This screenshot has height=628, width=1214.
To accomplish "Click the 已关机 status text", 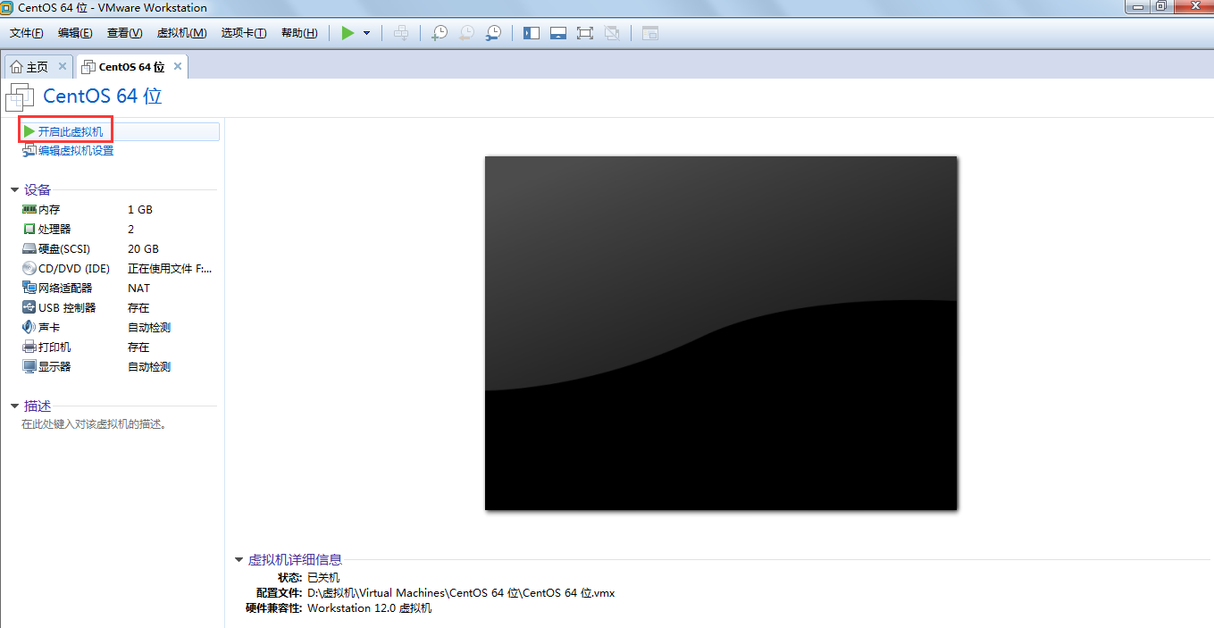I will pos(323,578).
